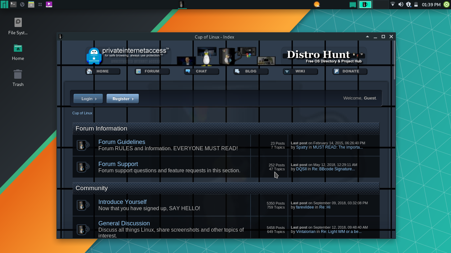Open the 'Re: BBcode Signature...' post
This screenshot has width=451, height=253.
pyautogui.click(x=333, y=169)
